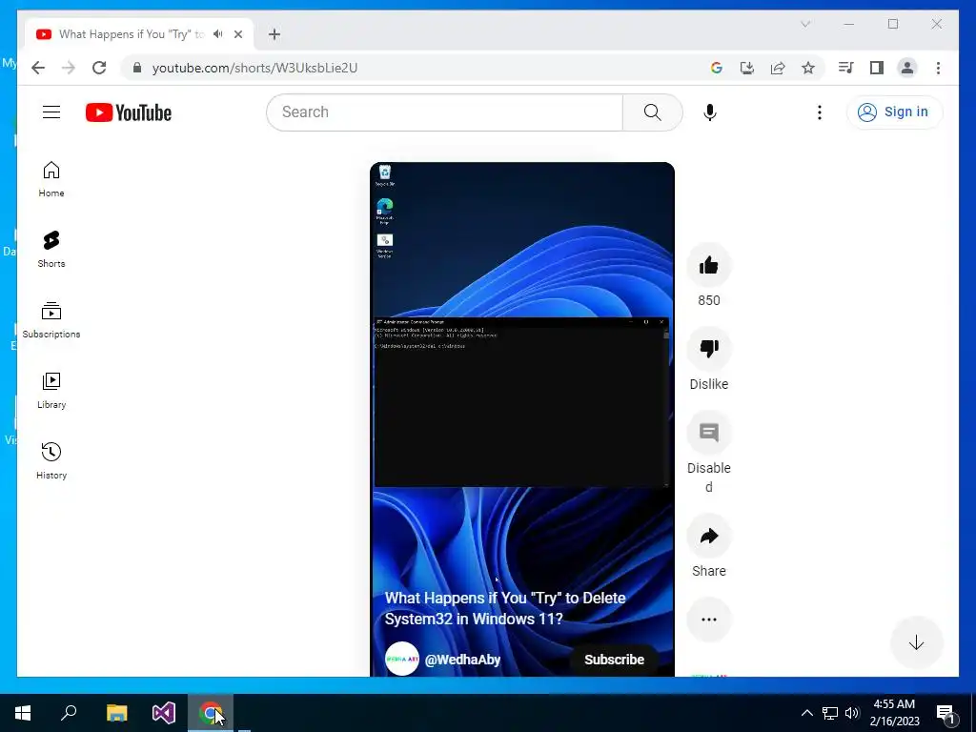Toggle Chrome side panel
976x732 pixels.
click(x=877, y=68)
